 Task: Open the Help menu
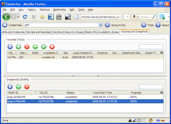pos(90,10)
